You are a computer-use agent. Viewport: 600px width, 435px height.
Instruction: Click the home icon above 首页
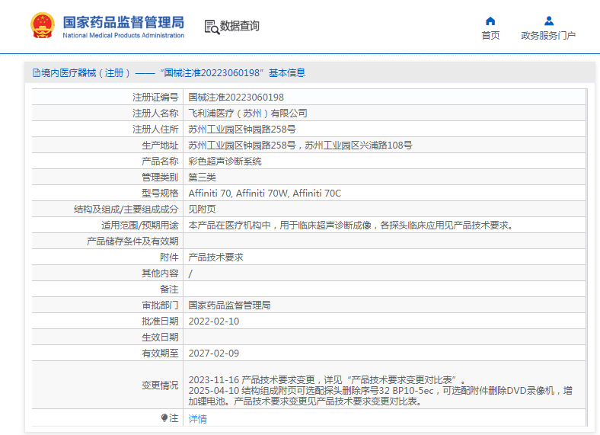[x=490, y=21]
